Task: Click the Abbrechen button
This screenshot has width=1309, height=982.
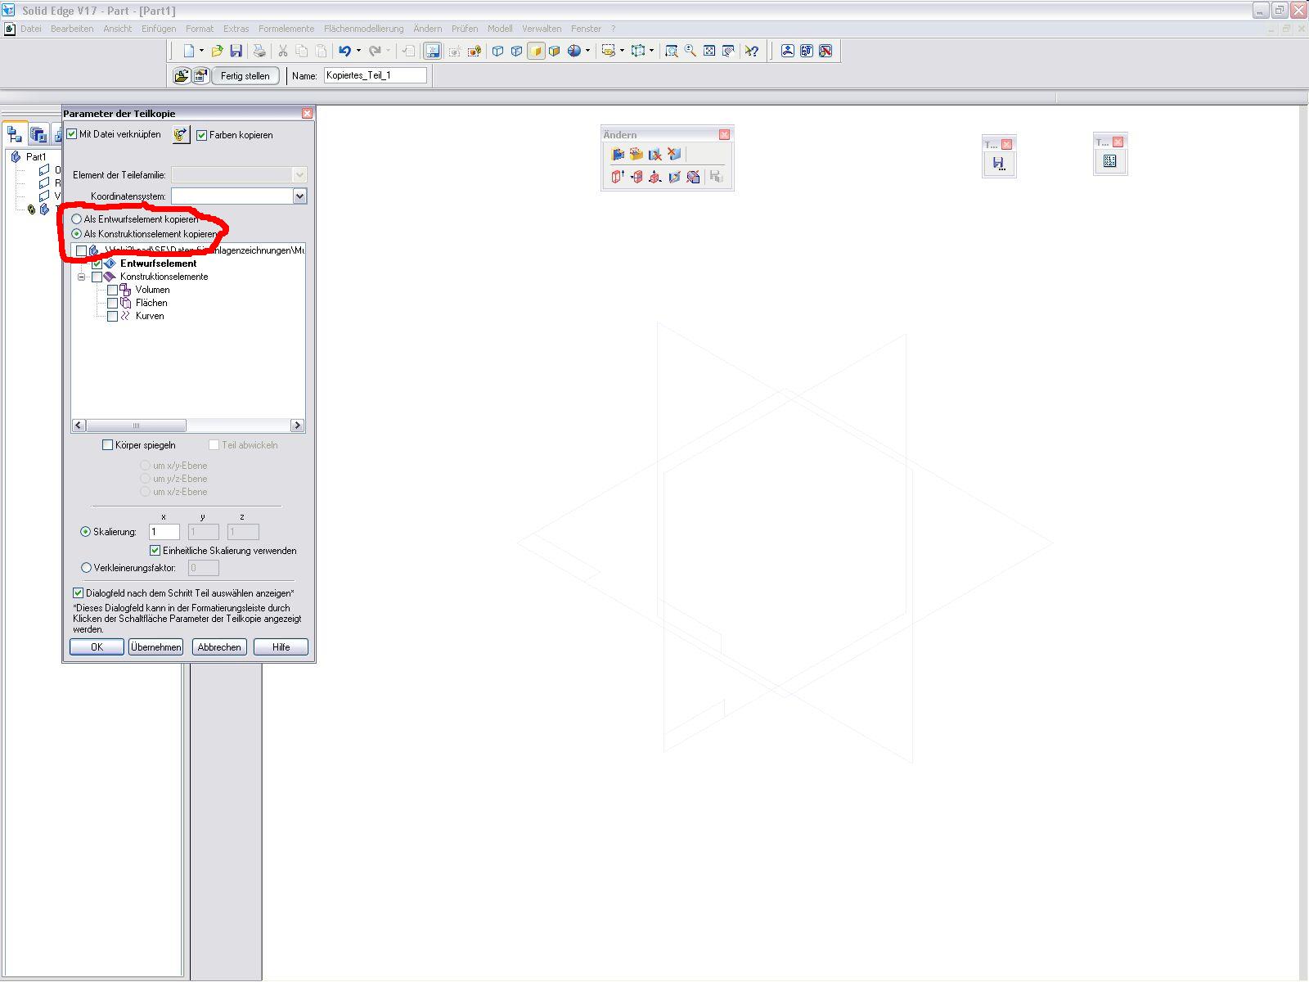Action: [219, 647]
